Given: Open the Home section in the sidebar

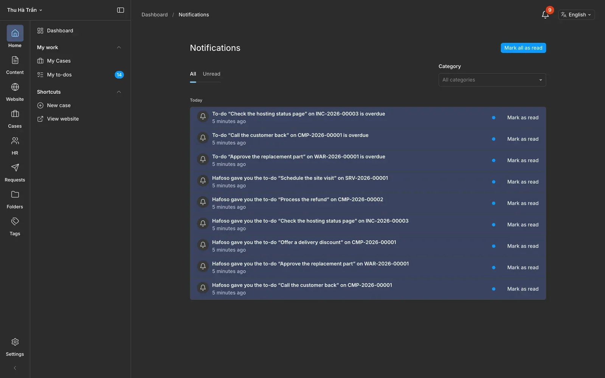Looking at the screenshot, I should 15,37.
